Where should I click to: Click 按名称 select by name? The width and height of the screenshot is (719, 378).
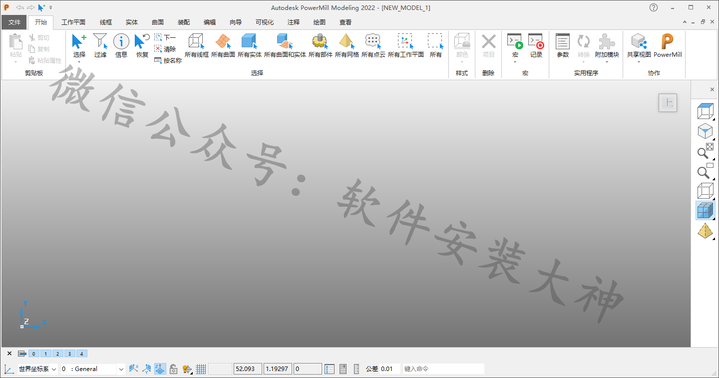(168, 60)
